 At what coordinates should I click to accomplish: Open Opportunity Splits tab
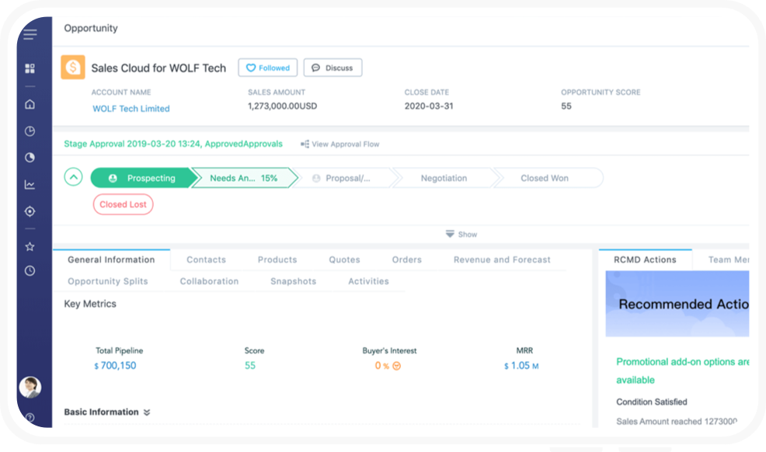108,281
